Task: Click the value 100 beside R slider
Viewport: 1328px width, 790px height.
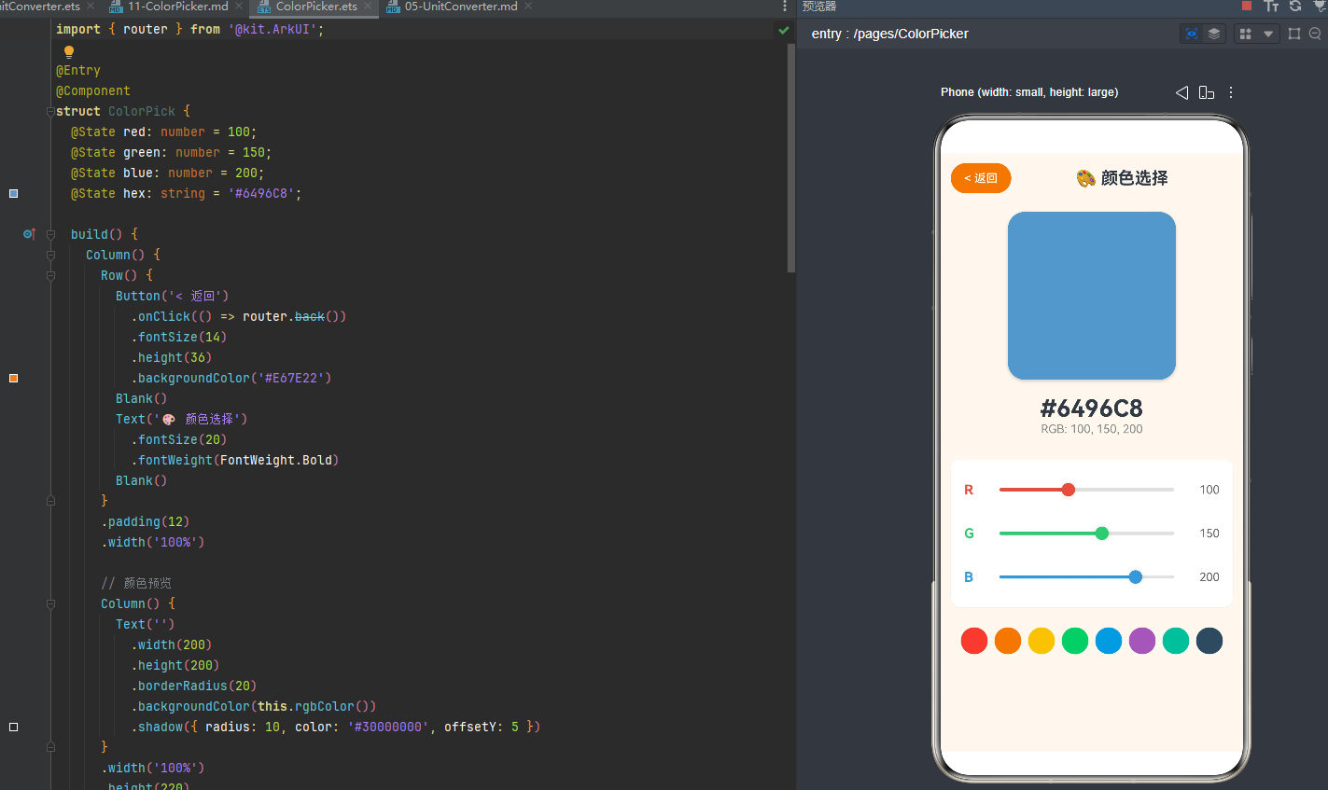Action: point(1209,490)
